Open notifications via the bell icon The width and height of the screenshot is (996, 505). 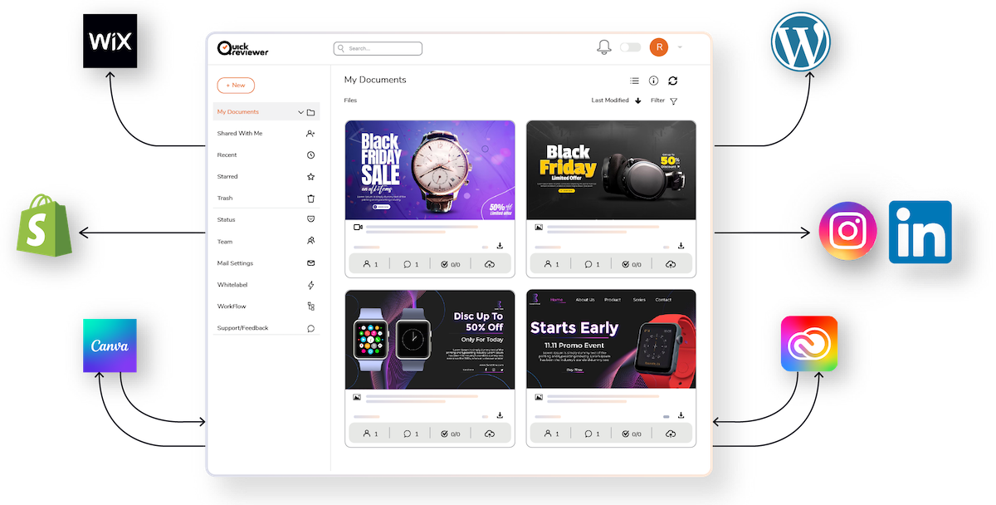click(603, 47)
